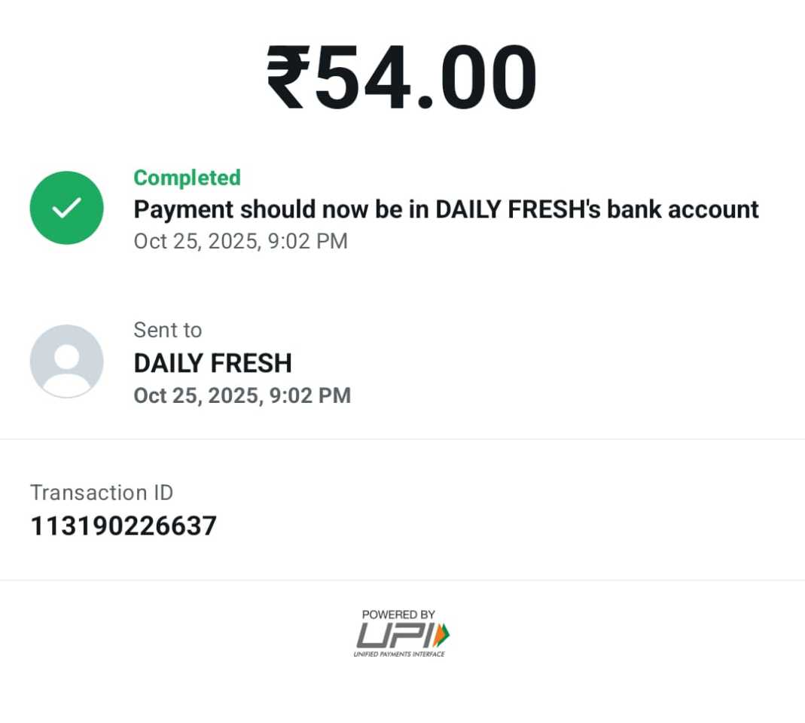Click the orange-green arrow in UPI logo
Viewport: 805px width, 723px height.
click(442, 635)
